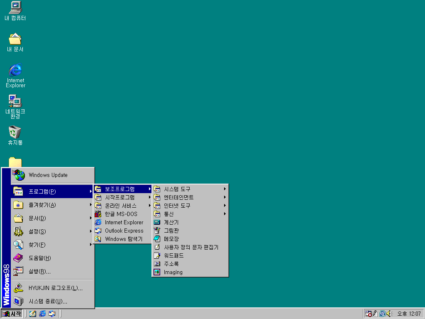Viewport: 425px width, 319px height.
Task: Click the Show Desktop quick launch icon
Action: point(32,314)
